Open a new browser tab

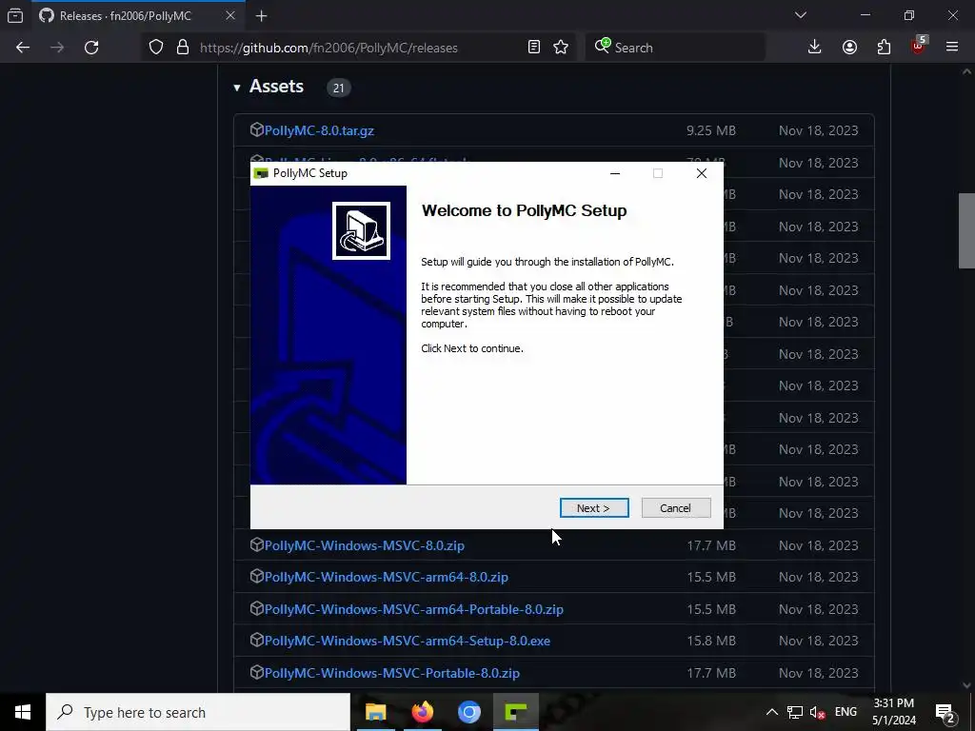pos(262,16)
